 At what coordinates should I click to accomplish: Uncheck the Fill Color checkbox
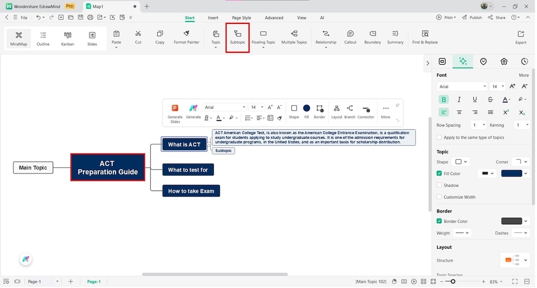pyautogui.click(x=439, y=173)
